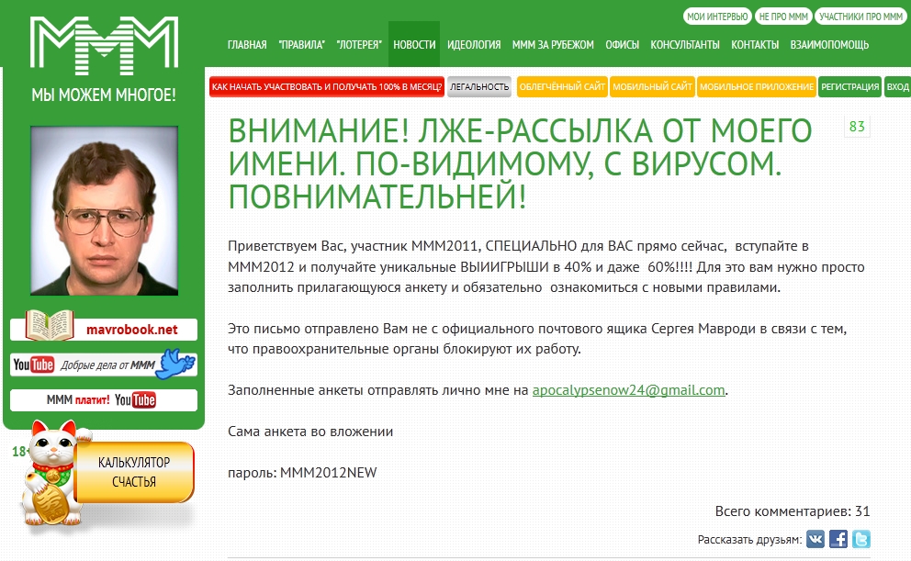911x561 pixels.
Task: Share the post via VK icon
Action: click(815, 540)
